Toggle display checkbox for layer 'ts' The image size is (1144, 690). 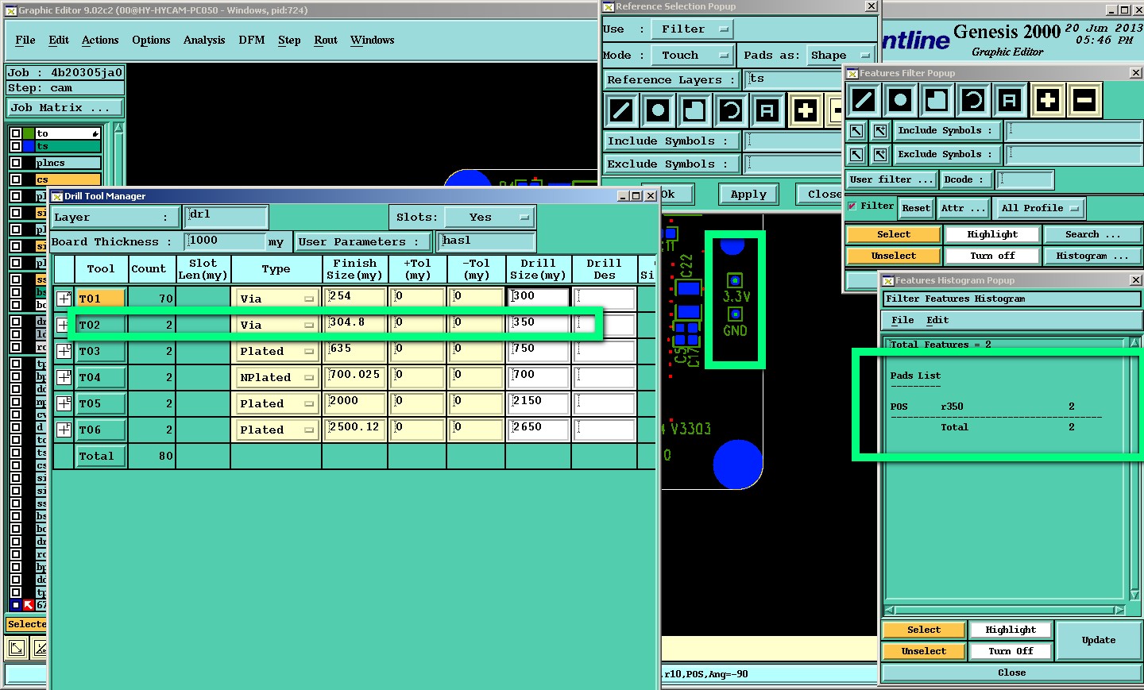[x=16, y=146]
